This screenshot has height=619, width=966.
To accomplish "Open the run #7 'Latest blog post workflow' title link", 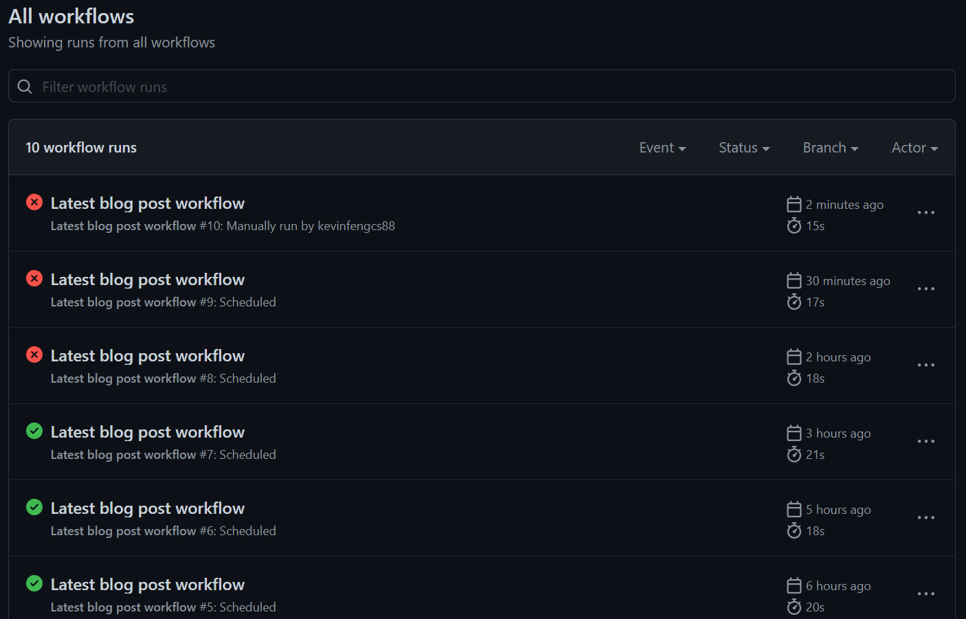I will coord(148,432).
